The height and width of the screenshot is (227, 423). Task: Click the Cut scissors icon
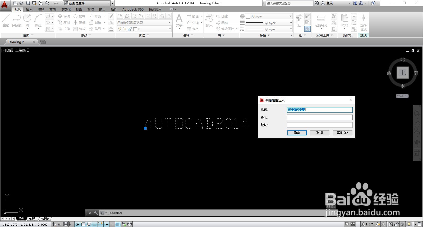pos(354,16)
